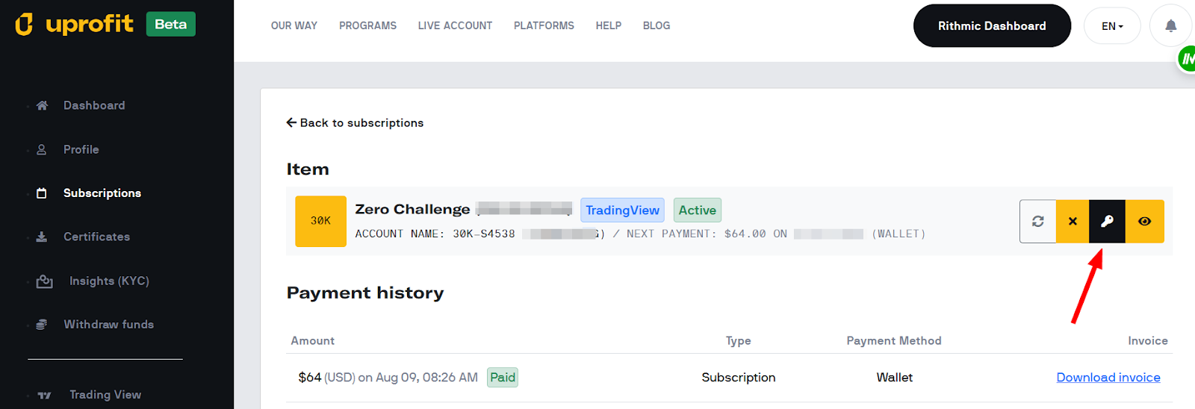Select Withdraw funds in sidebar
The width and height of the screenshot is (1195, 409).
click(108, 324)
